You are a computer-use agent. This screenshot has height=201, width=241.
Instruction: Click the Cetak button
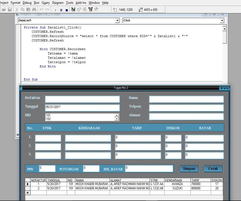click(x=213, y=168)
